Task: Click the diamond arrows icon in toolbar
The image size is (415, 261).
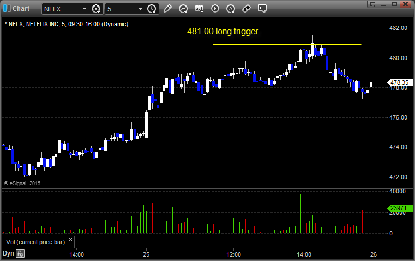Action: 246,9
